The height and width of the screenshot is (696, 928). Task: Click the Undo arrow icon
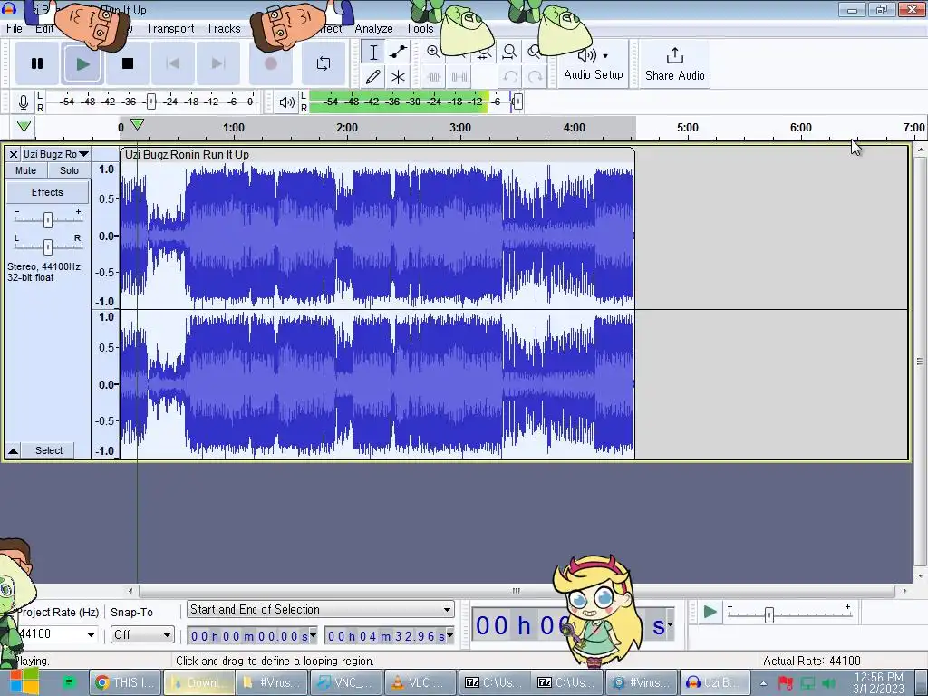coord(509,77)
